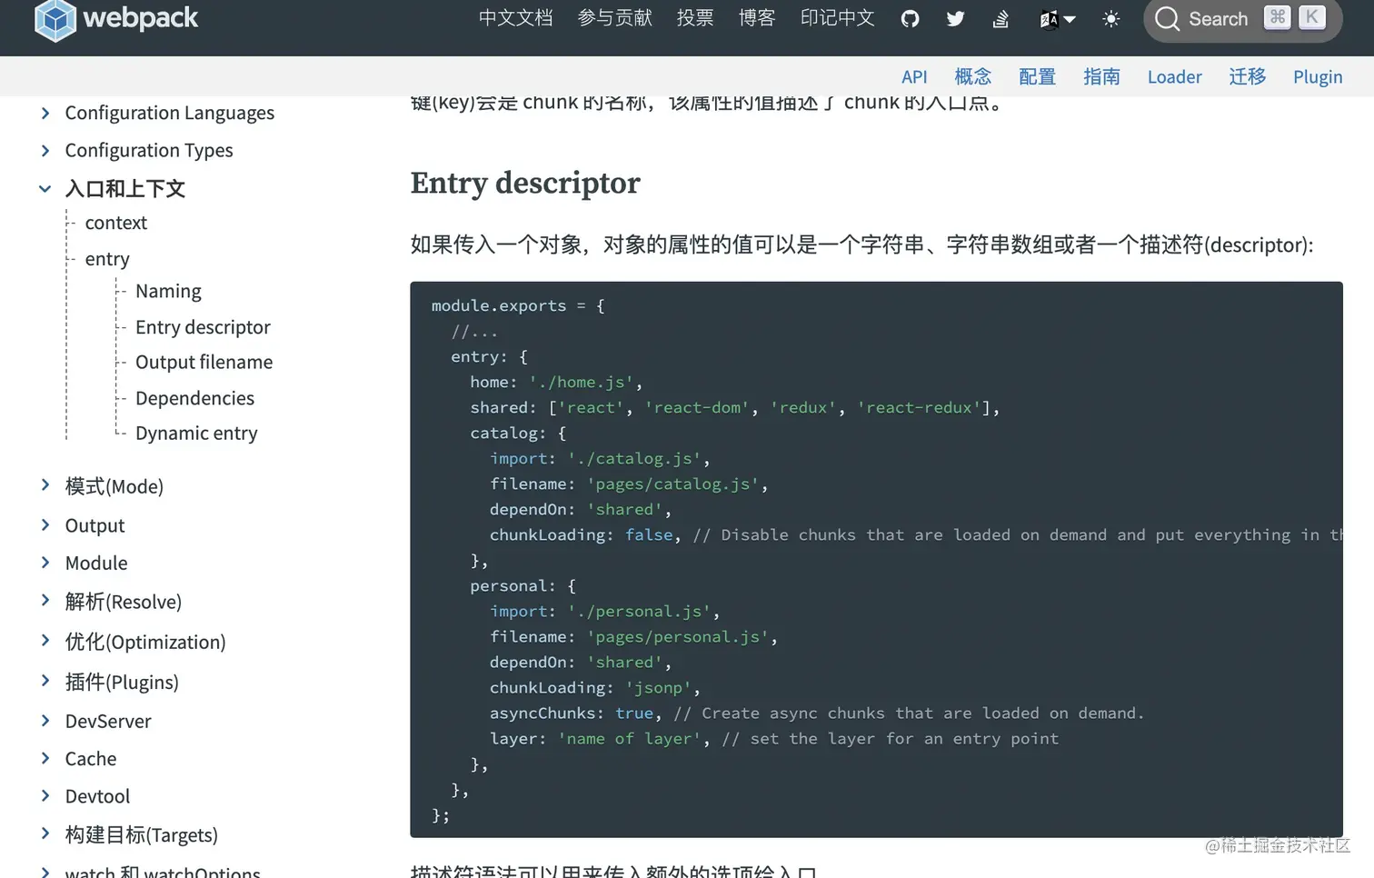The width and height of the screenshot is (1374, 878).
Task: Click the code line layer: 'name of layer'
Action: [x=774, y=738]
